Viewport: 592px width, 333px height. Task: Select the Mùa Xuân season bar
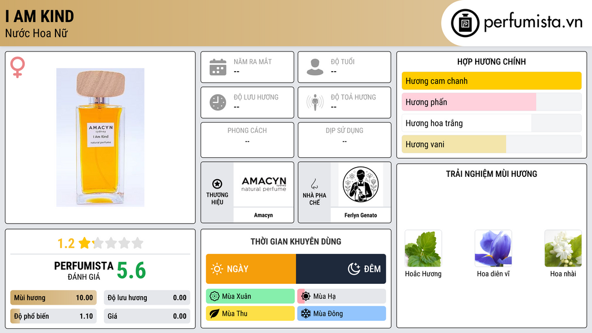(250, 297)
